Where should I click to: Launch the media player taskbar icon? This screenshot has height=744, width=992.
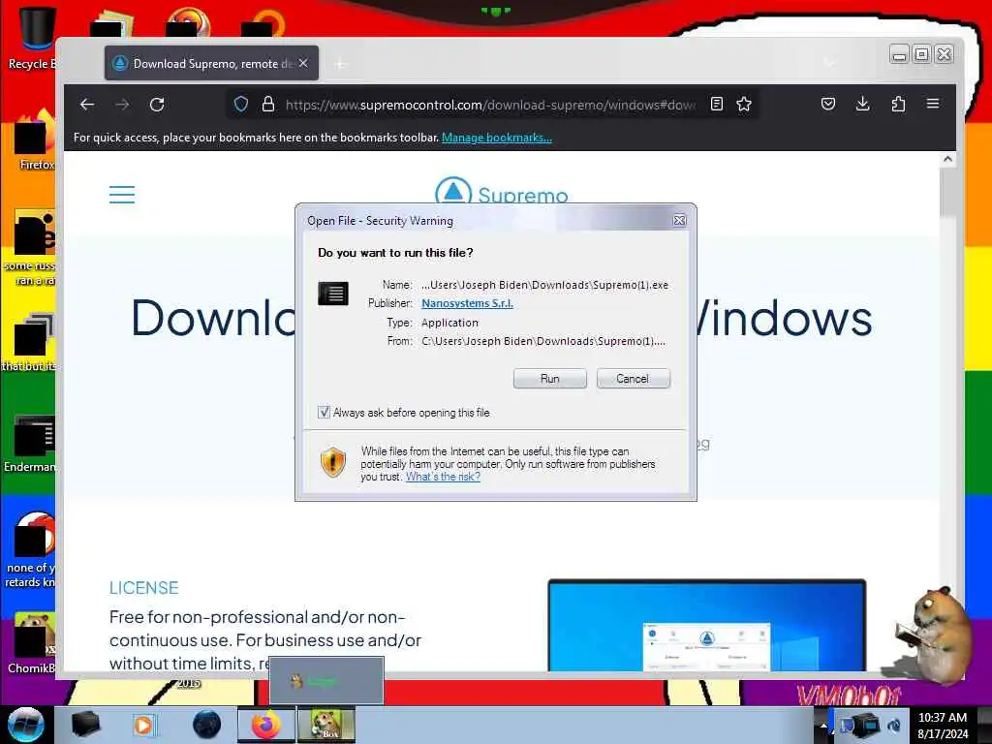[143, 725]
